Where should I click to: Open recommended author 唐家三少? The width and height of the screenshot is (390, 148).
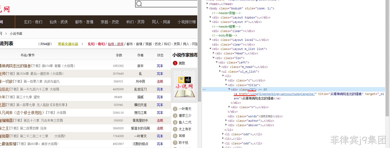185,115
